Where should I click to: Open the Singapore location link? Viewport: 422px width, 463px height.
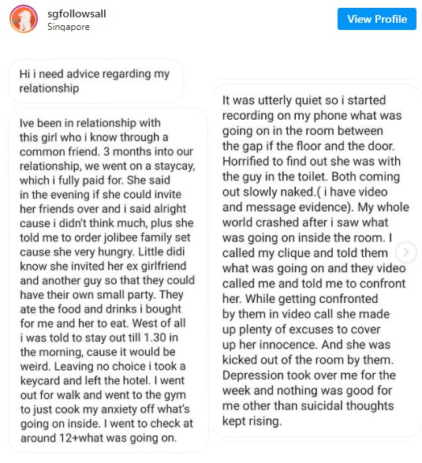tap(68, 27)
